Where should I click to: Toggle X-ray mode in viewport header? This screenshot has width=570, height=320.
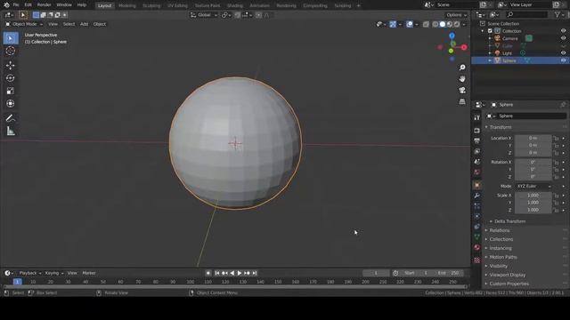[426, 24]
